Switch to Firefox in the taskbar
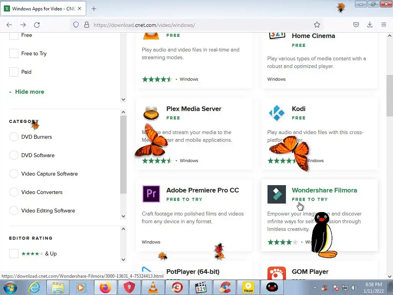The width and height of the screenshot is (393, 295). (x=105, y=287)
